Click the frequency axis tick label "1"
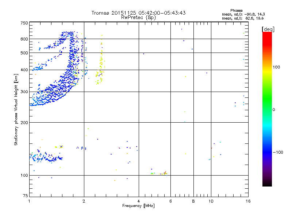The image size is (292, 219). pyautogui.click(x=30, y=201)
